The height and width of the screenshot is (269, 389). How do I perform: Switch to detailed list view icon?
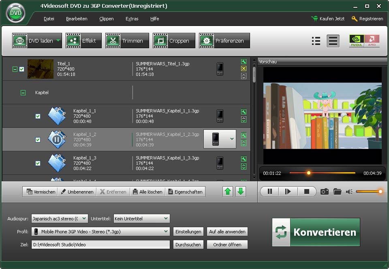333,41
